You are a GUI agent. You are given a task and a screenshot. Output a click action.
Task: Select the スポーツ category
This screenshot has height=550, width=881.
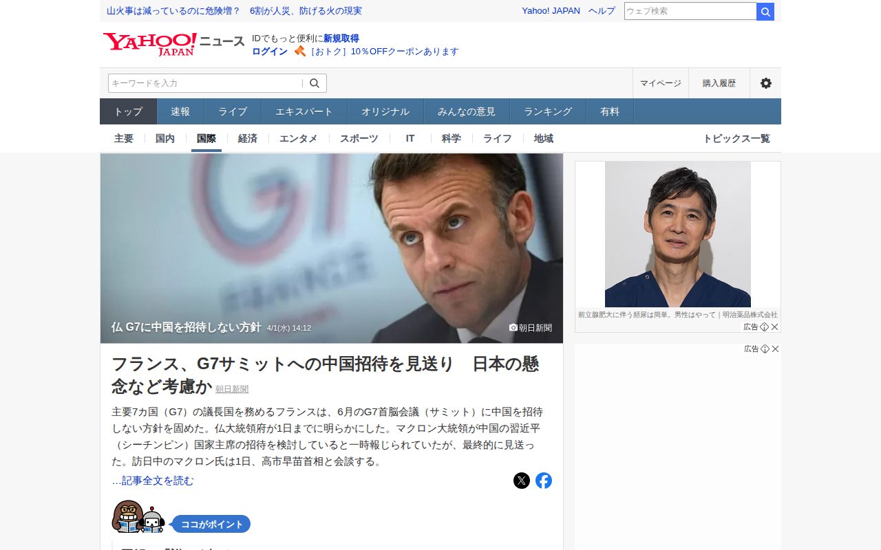coord(359,138)
